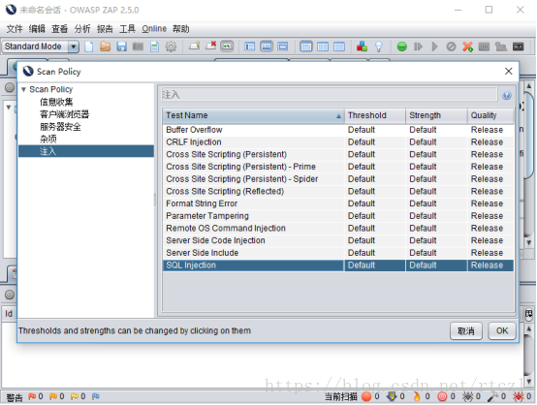Click the Continue play arrow icon
537x405 pixels.
pyautogui.click(x=434, y=47)
